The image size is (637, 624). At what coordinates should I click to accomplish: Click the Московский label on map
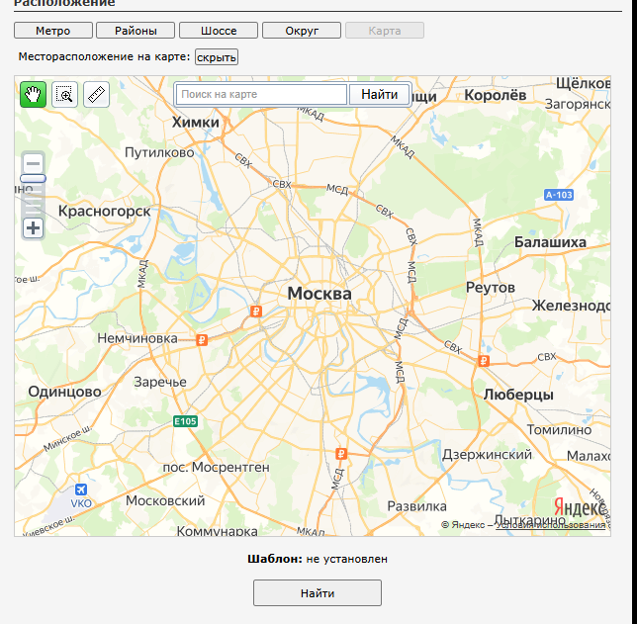pyautogui.click(x=165, y=500)
